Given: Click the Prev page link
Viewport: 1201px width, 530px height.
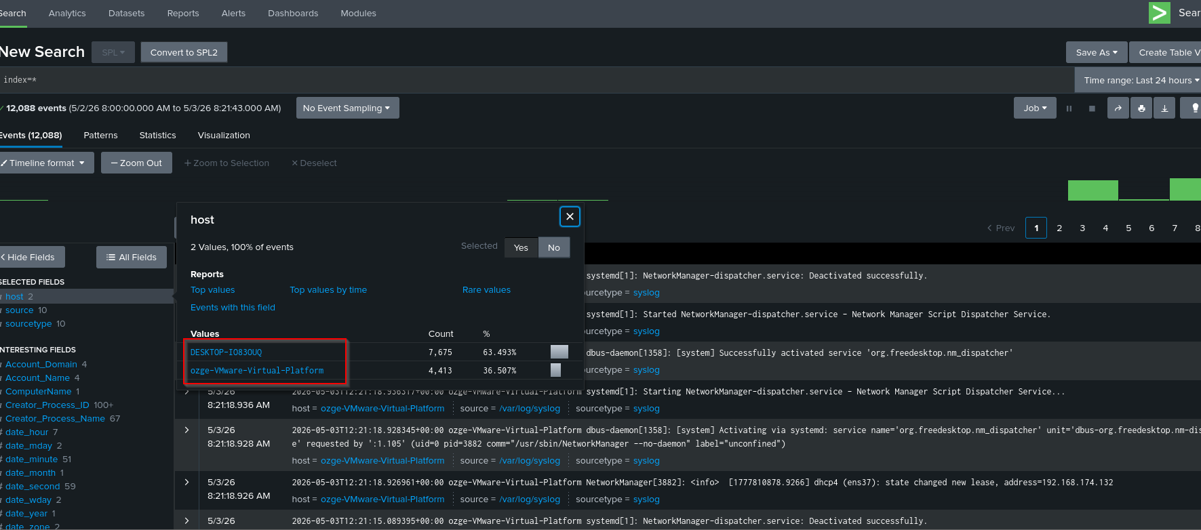Looking at the screenshot, I should pos(1001,228).
